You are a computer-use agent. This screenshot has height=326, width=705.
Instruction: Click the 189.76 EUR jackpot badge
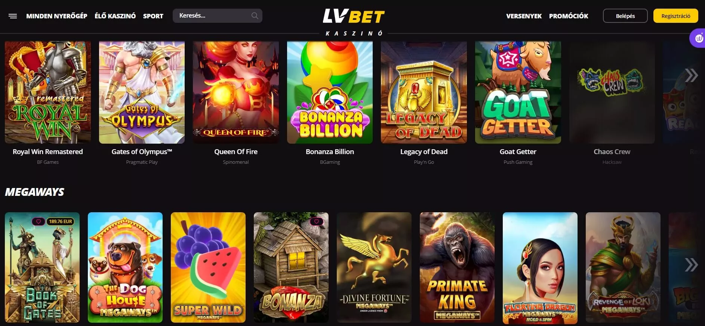click(61, 222)
